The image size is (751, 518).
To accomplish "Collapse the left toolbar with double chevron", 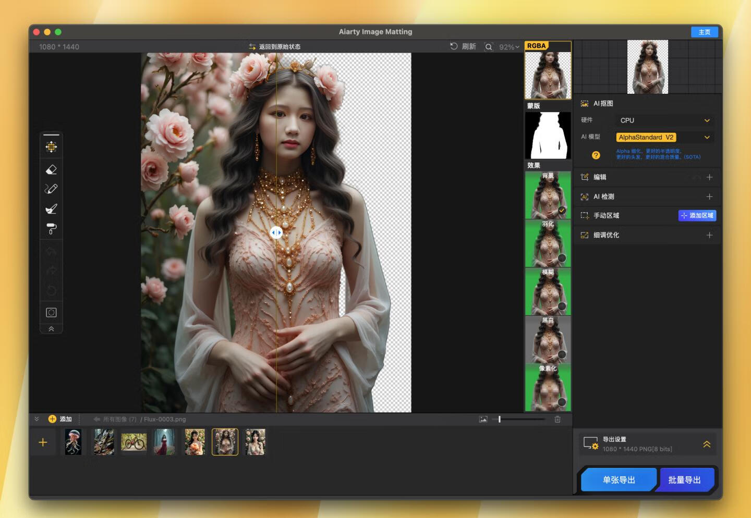I will pos(51,329).
